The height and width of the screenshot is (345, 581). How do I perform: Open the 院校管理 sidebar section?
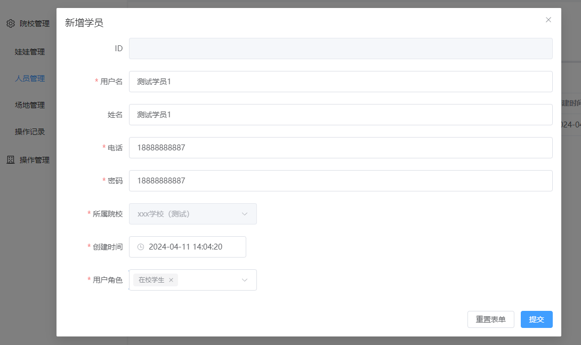28,23
